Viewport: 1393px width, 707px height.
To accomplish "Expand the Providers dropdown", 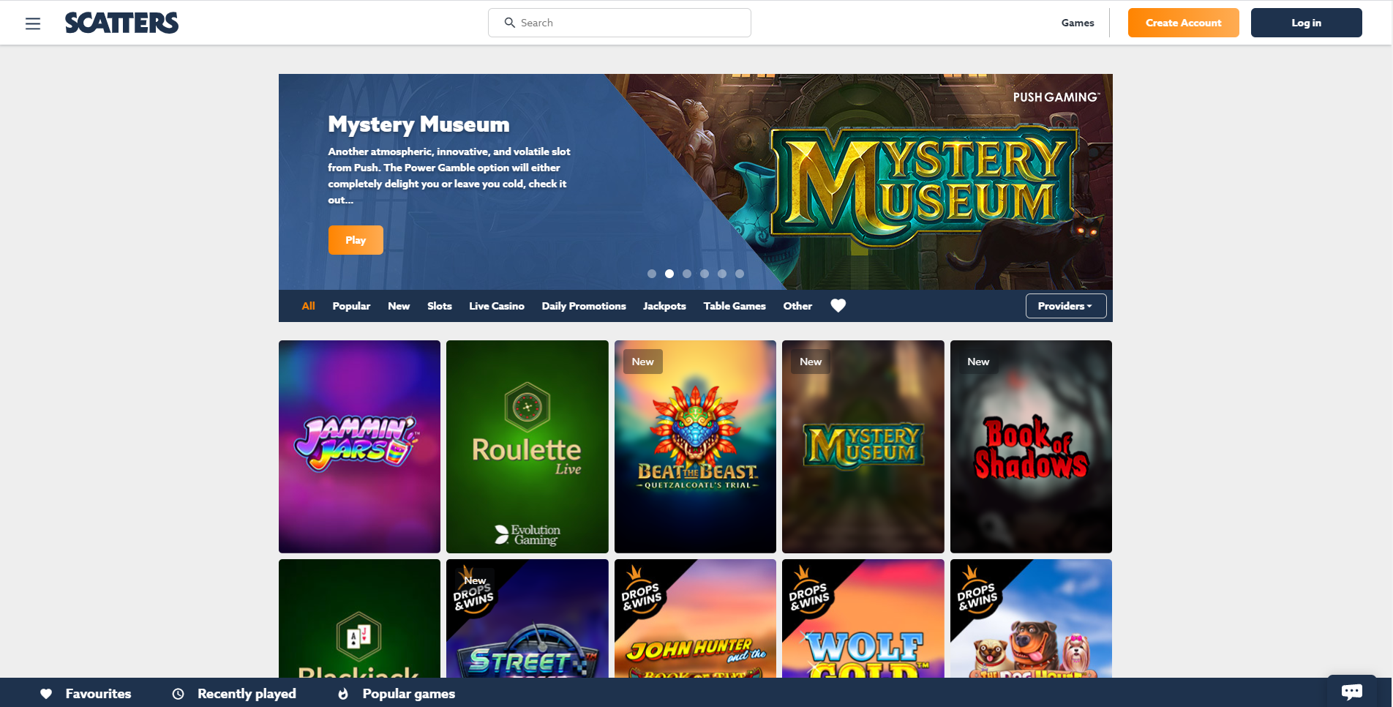I will (1066, 306).
